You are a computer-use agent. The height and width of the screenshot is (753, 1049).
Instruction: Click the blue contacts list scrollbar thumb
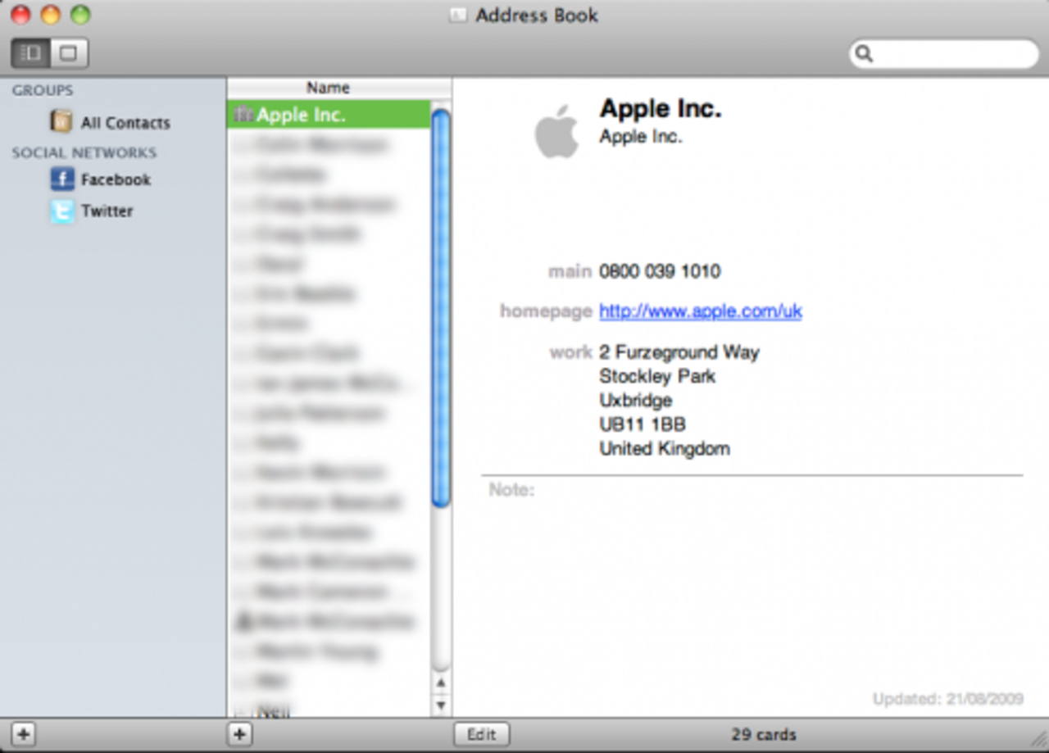[x=441, y=307]
